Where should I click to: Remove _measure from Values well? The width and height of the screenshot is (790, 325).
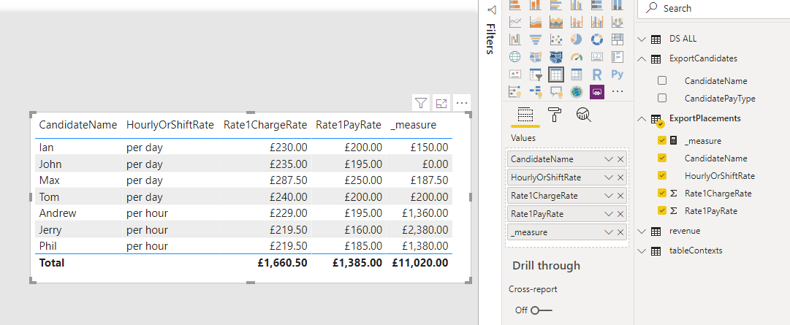[620, 232]
